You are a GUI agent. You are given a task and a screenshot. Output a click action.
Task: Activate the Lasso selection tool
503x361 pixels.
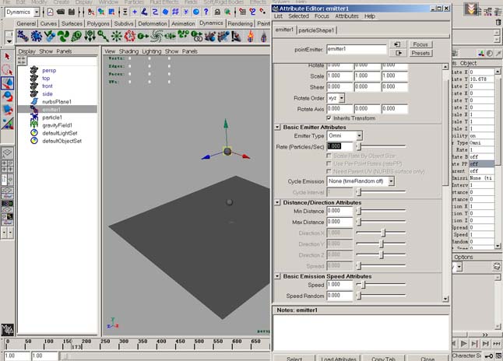(x=7, y=69)
